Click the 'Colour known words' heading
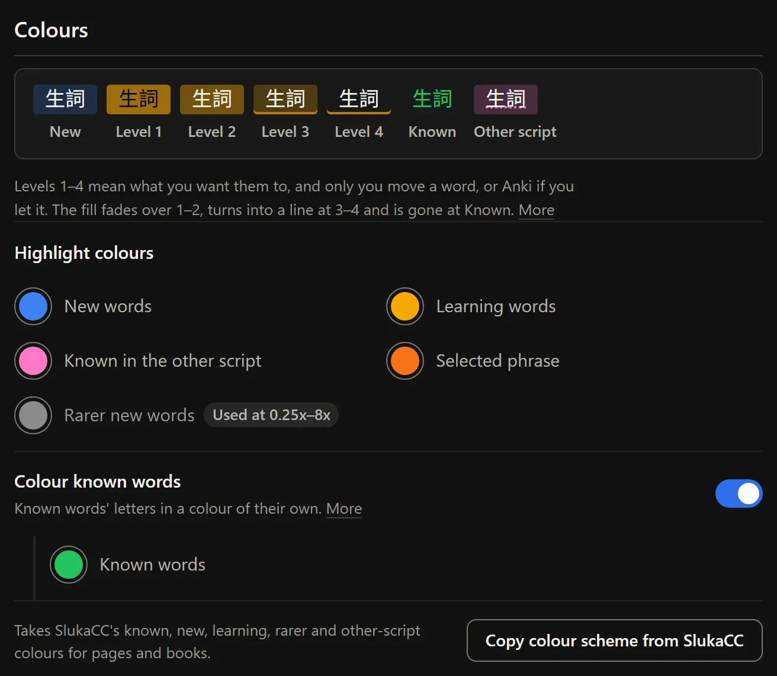The width and height of the screenshot is (777, 676). click(98, 482)
